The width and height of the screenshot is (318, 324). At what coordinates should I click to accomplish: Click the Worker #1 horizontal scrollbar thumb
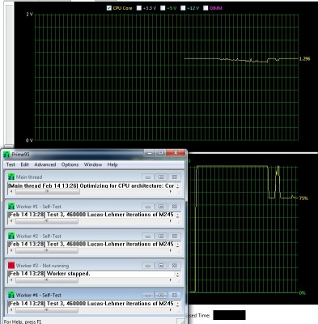click(47, 221)
